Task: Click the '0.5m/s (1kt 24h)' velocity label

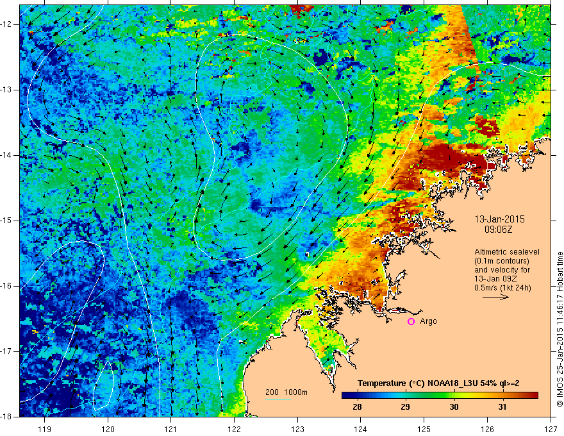Action: (x=502, y=288)
